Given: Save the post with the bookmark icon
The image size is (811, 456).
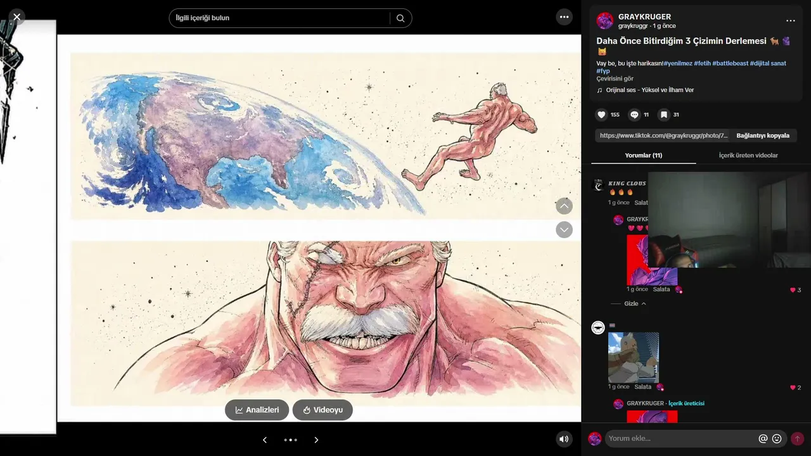Looking at the screenshot, I should coord(663,115).
